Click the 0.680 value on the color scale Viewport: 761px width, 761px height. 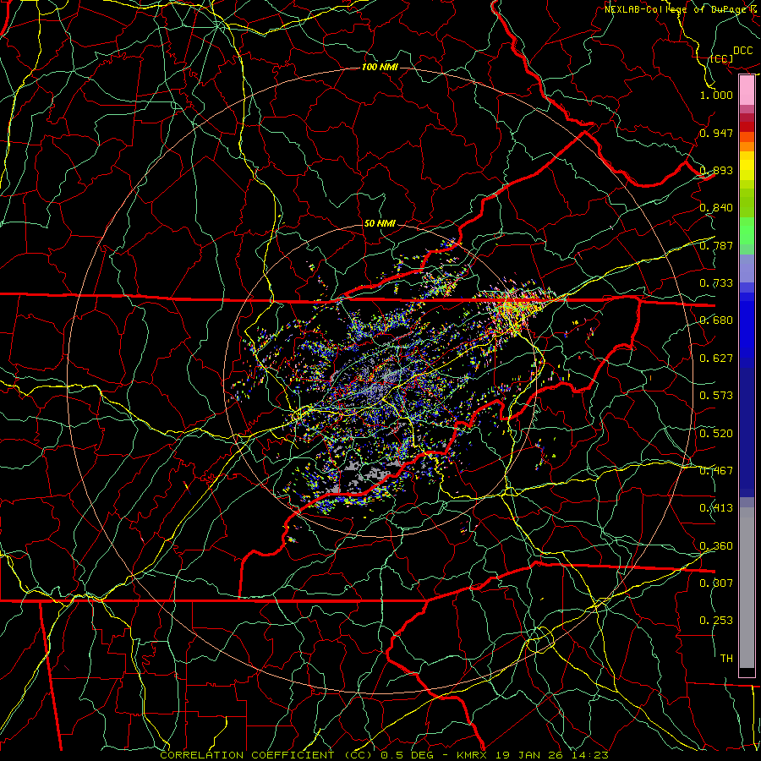(x=716, y=320)
